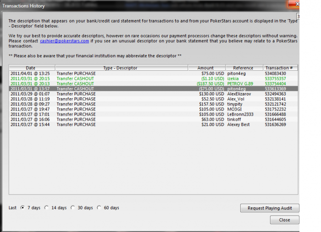This screenshot has width=321, height=232.
Task: Open the cashier@pokerstars.com email link
Action: point(65,41)
